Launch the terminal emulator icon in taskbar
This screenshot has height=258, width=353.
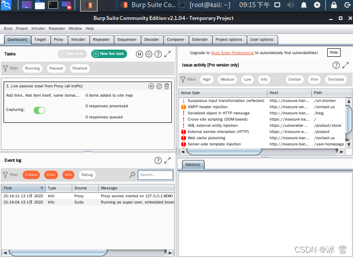pos(53,5)
